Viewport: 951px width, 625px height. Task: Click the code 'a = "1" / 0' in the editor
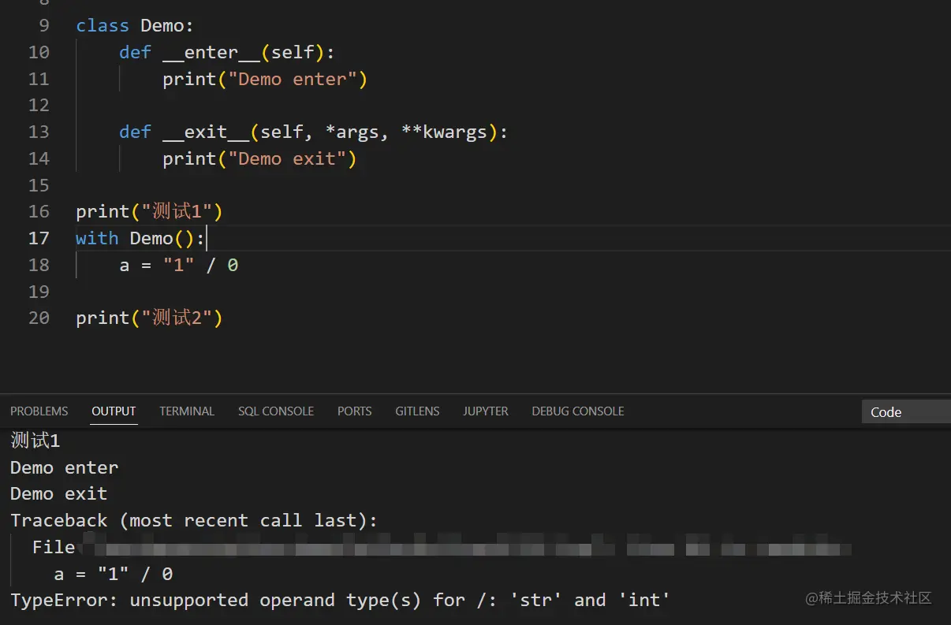click(179, 265)
